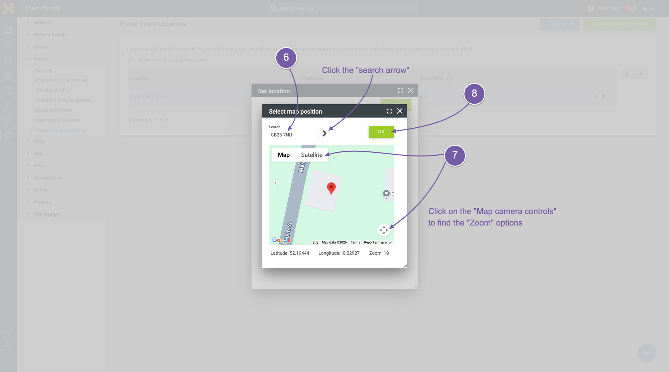Screen dimensions: 669x372
Task: Toggle Show only selectable locations checkbox
Action: [x=131, y=60]
